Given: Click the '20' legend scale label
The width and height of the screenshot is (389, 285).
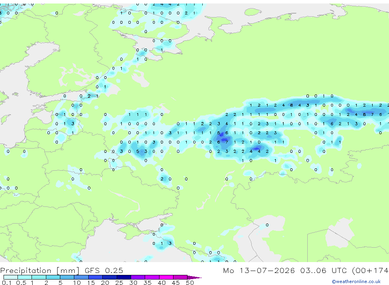Looking at the screenshot, I should [105, 283].
